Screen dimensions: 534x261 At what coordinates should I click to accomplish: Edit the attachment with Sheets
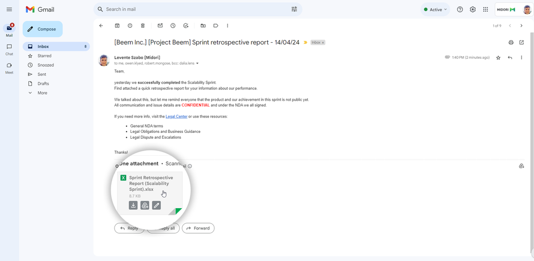pyautogui.click(x=156, y=205)
